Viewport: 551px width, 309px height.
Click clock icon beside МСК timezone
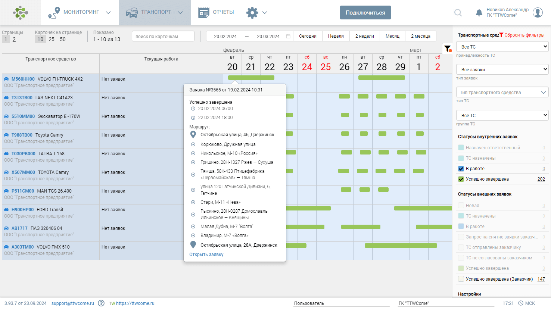pos(520,303)
